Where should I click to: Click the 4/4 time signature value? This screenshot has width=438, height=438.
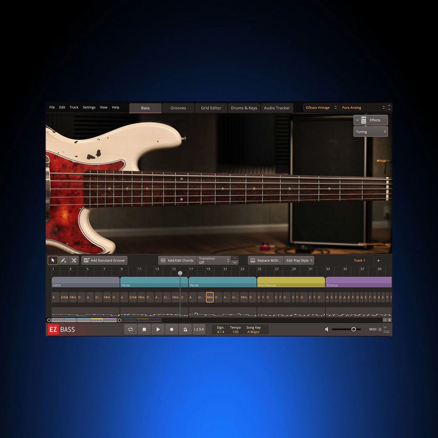coord(221,332)
